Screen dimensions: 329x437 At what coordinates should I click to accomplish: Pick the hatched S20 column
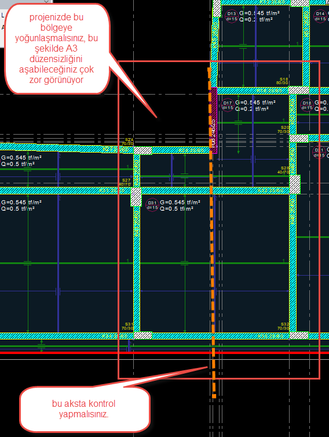click(299, 138)
